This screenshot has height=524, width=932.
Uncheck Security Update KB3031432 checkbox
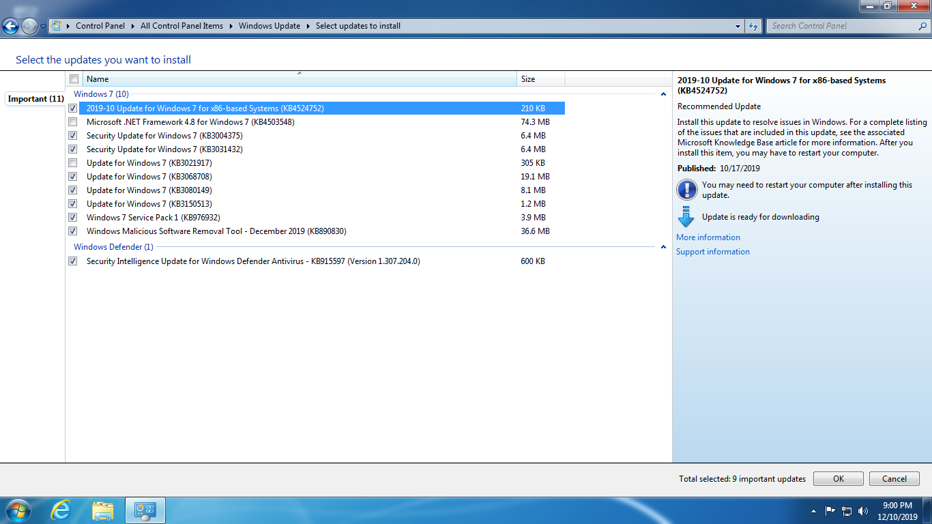click(73, 149)
